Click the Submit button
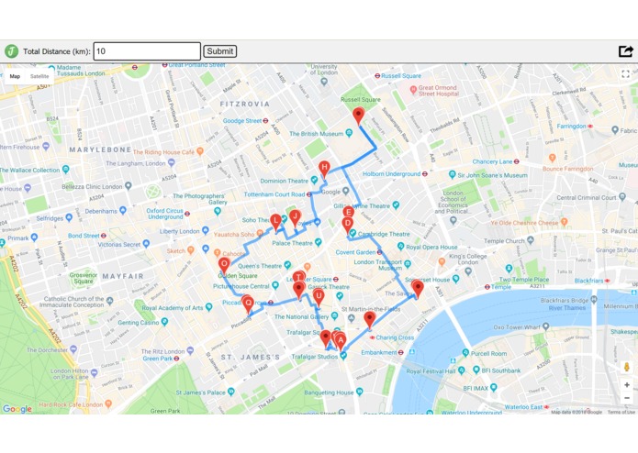Viewport: 638px width, 453px height. click(219, 51)
